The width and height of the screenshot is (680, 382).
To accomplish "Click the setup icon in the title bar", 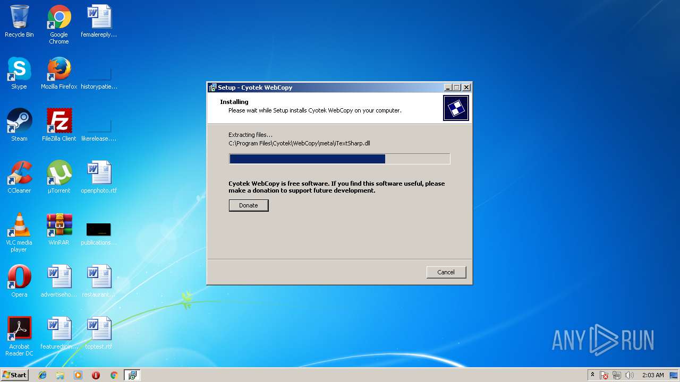I will click(x=212, y=88).
